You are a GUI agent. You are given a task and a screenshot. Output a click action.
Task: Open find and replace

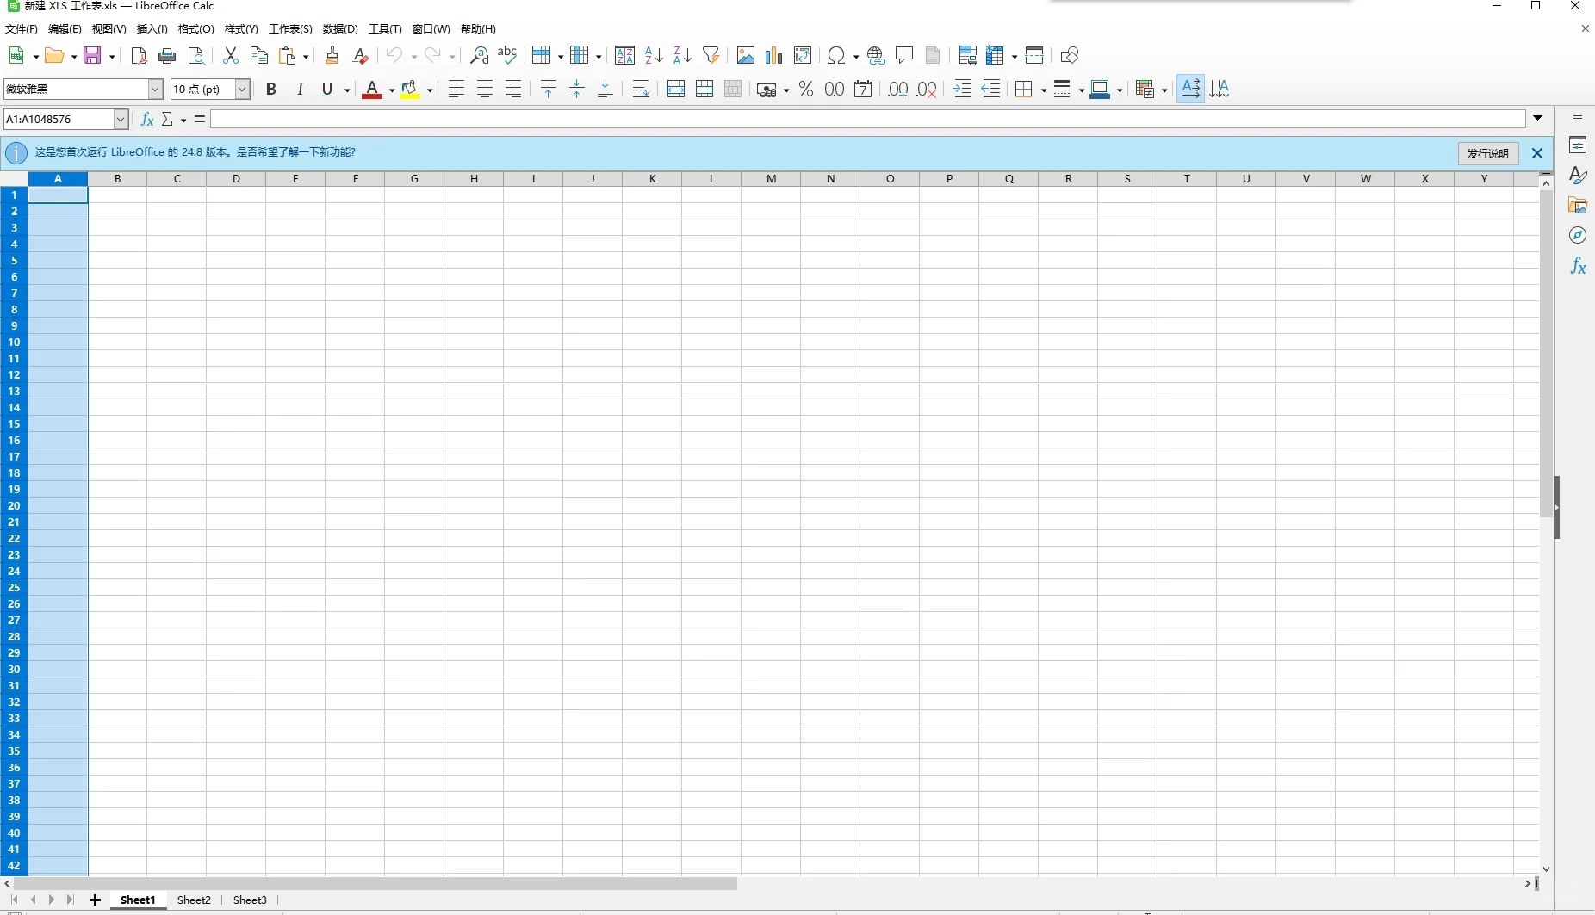(x=479, y=55)
